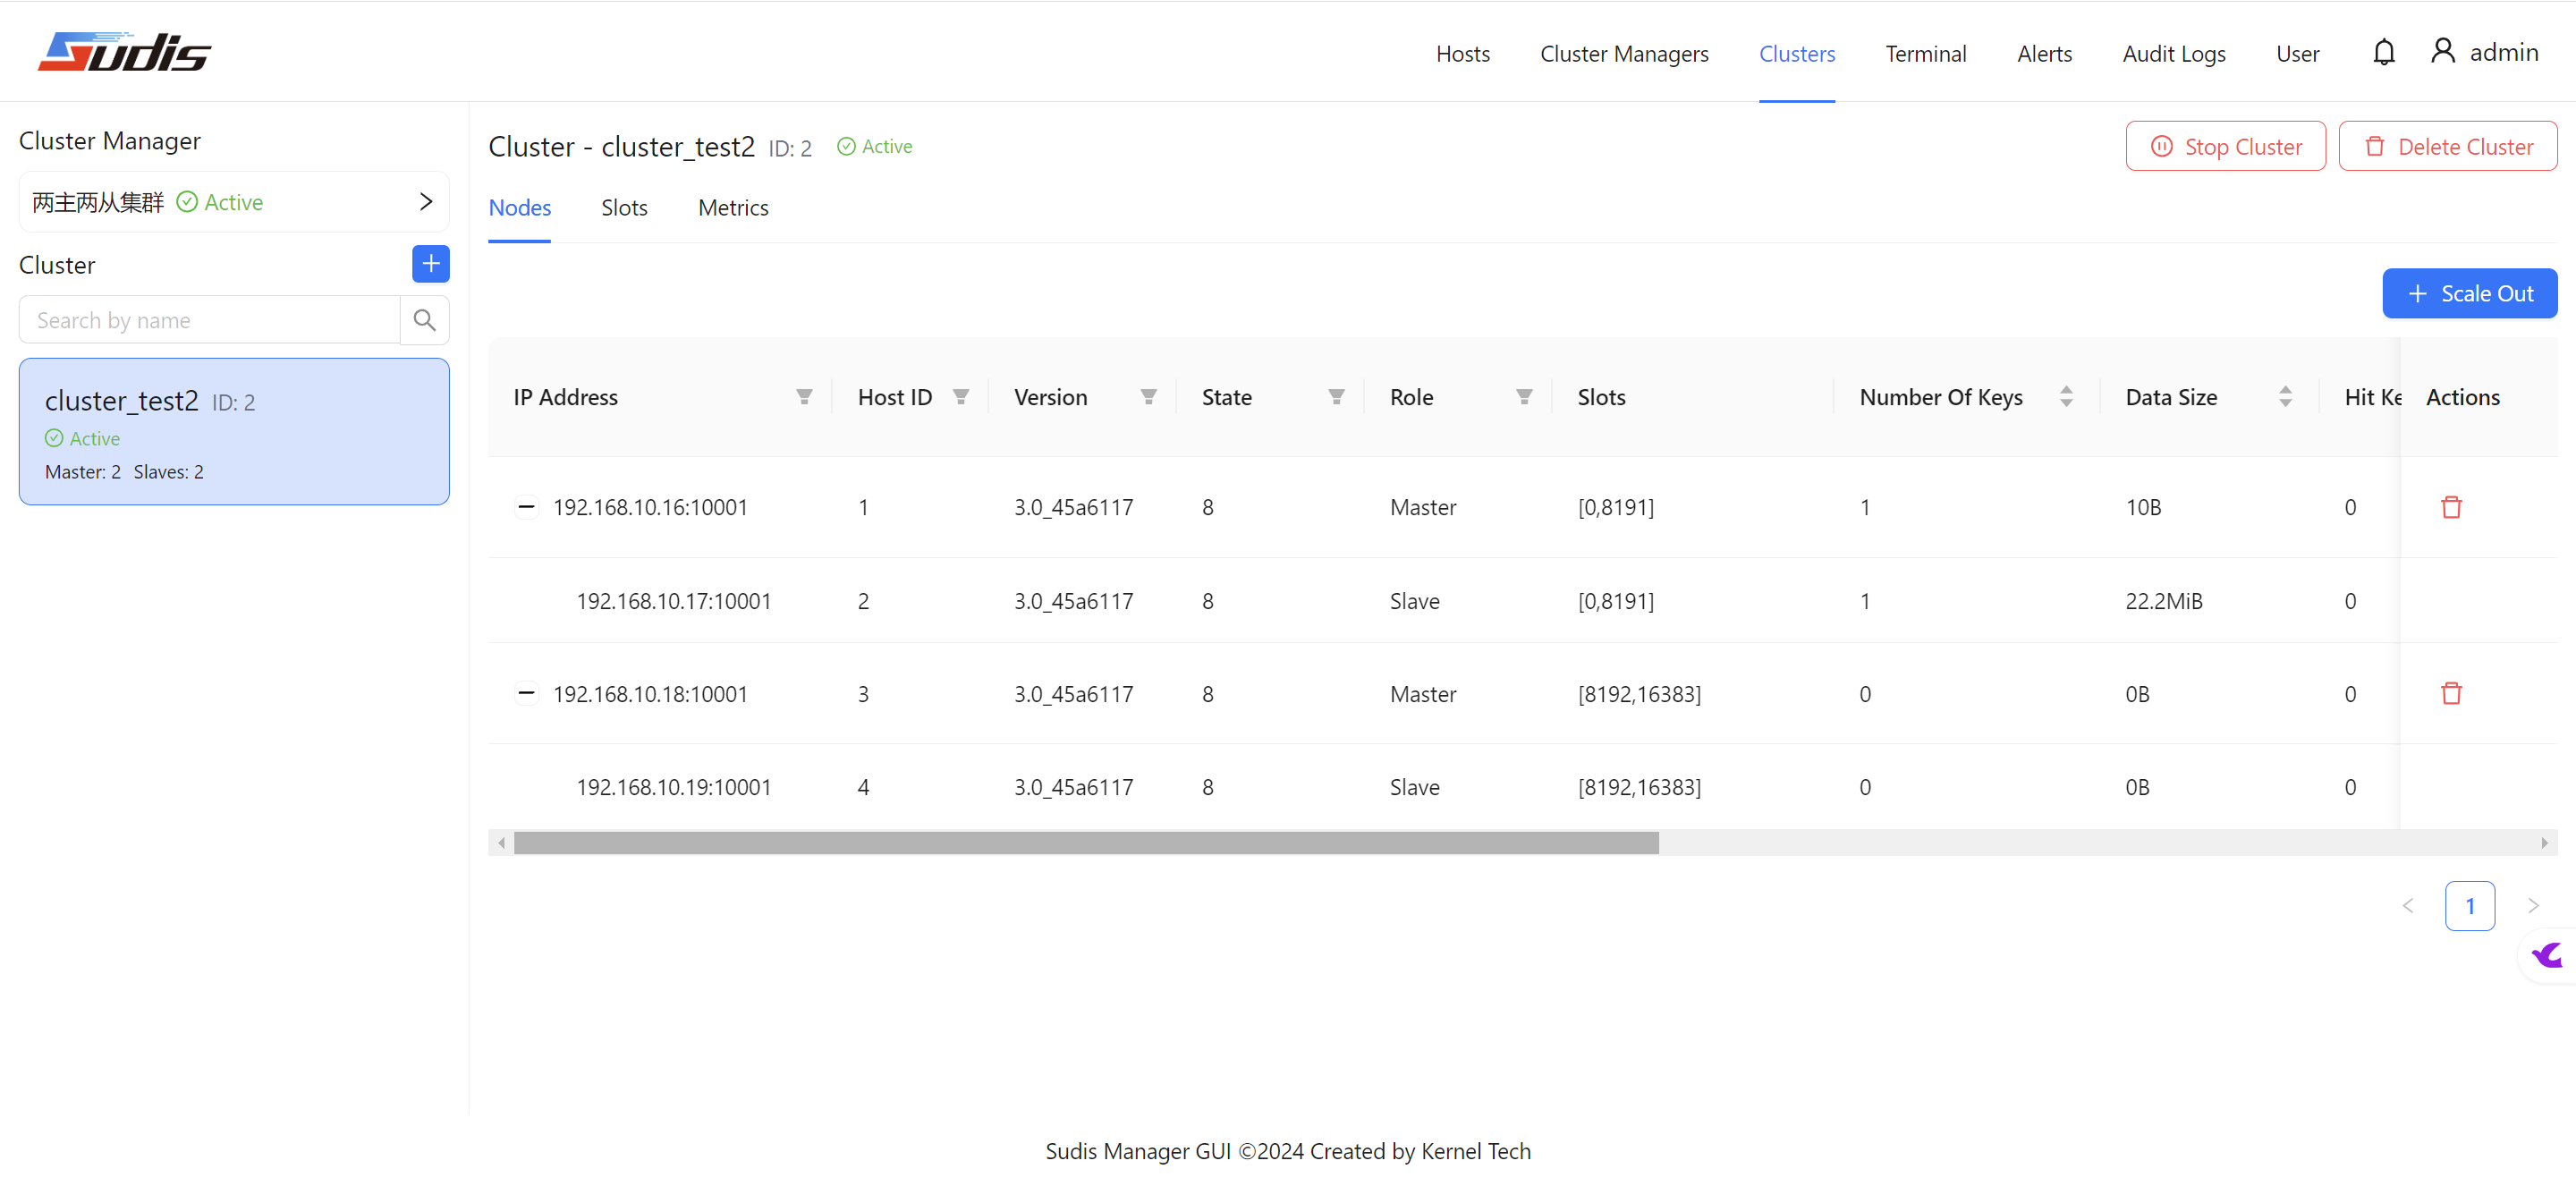This screenshot has height=1186, width=2576.
Task: Click the Slots column header
Action: (x=1601, y=397)
